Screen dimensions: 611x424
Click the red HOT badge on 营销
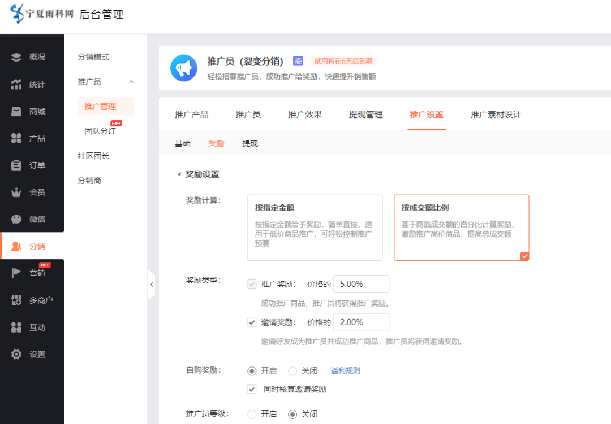(x=45, y=265)
